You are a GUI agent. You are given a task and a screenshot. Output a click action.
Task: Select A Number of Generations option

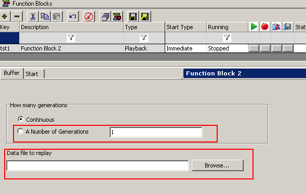(x=20, y=131)
